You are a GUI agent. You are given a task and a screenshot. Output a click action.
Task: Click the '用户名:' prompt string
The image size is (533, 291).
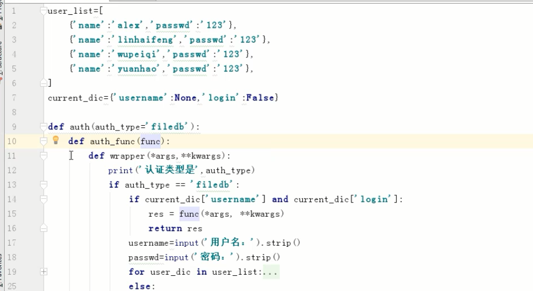point(230,243)
